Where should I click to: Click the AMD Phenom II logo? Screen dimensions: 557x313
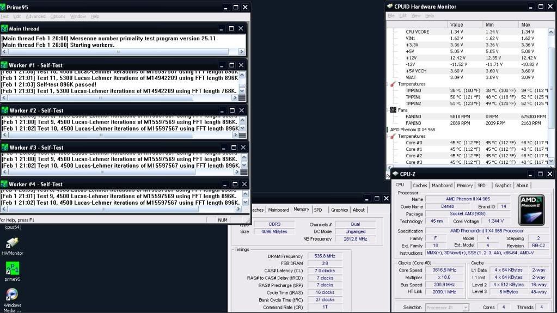point(531,211)
